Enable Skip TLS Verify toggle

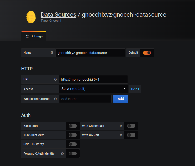click(73, 144)
